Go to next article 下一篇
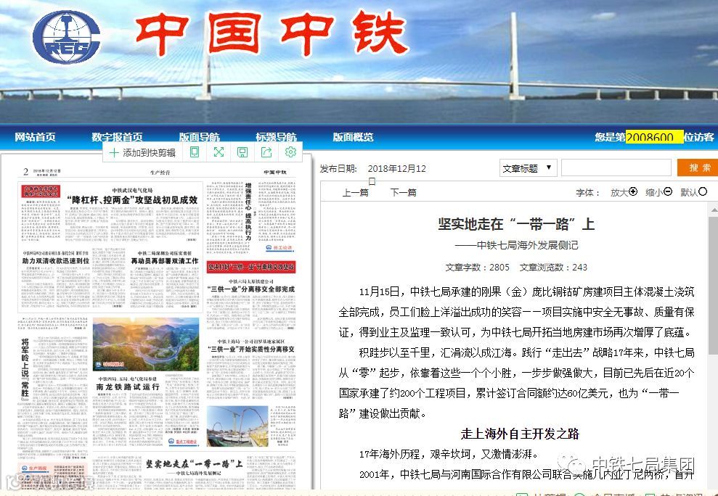Image resolution: width=718 pixels, height=496 pixels. click(404, 193)
